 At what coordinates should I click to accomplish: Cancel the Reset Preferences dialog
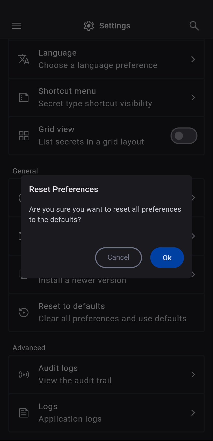pyautogui.click(x=119, y=257)
